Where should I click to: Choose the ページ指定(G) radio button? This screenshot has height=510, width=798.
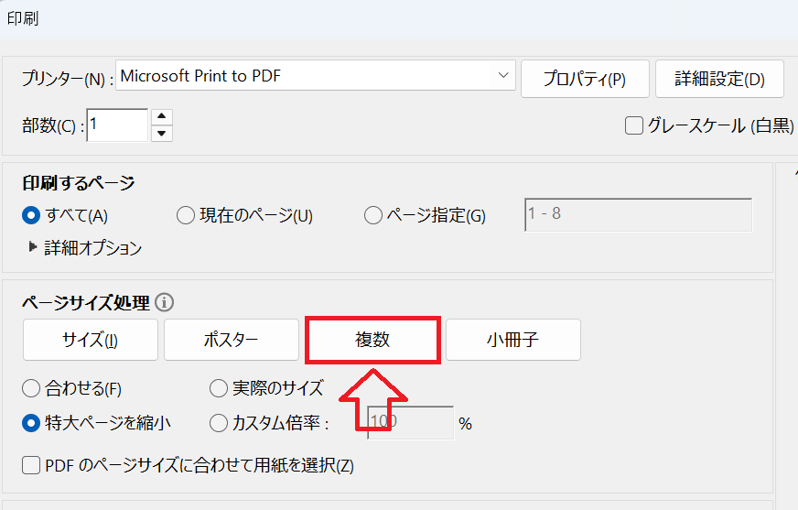point(373,215)
